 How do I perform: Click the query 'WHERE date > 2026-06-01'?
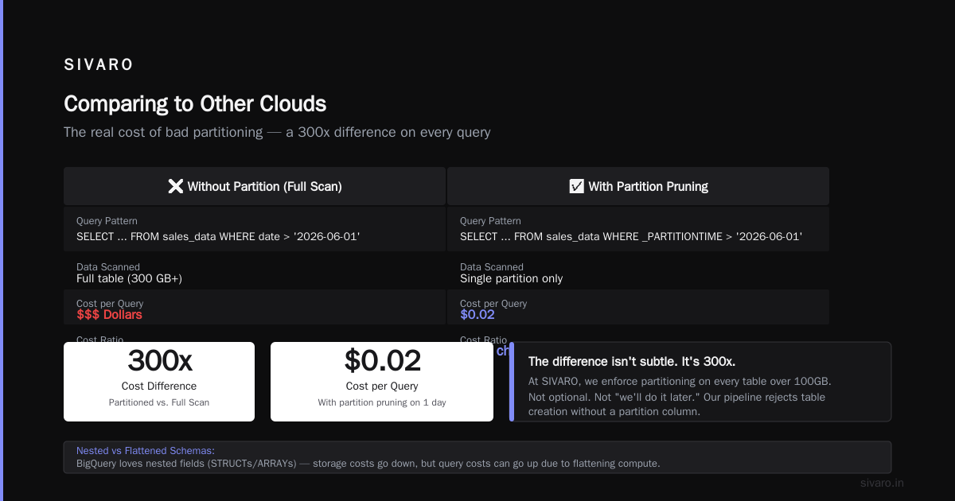point(218,236)
